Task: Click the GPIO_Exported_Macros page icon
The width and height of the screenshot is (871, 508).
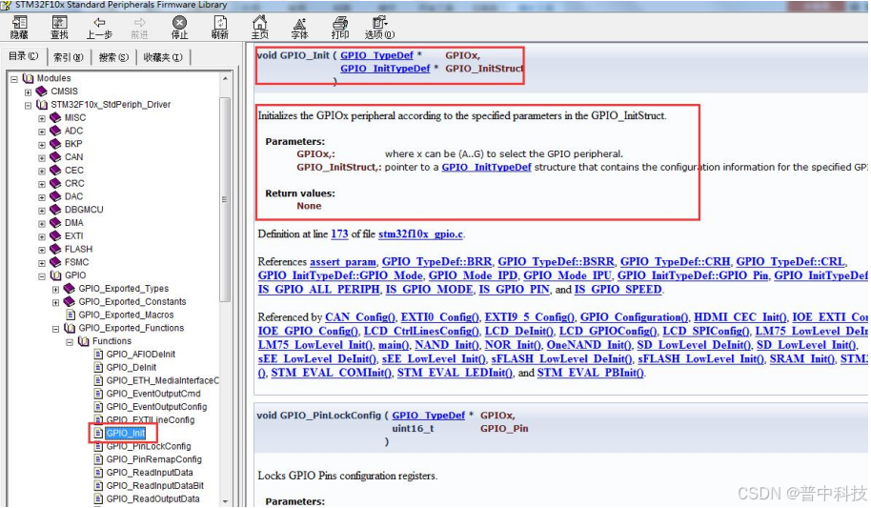Action: pyautogui.click(x=71, y=315)
